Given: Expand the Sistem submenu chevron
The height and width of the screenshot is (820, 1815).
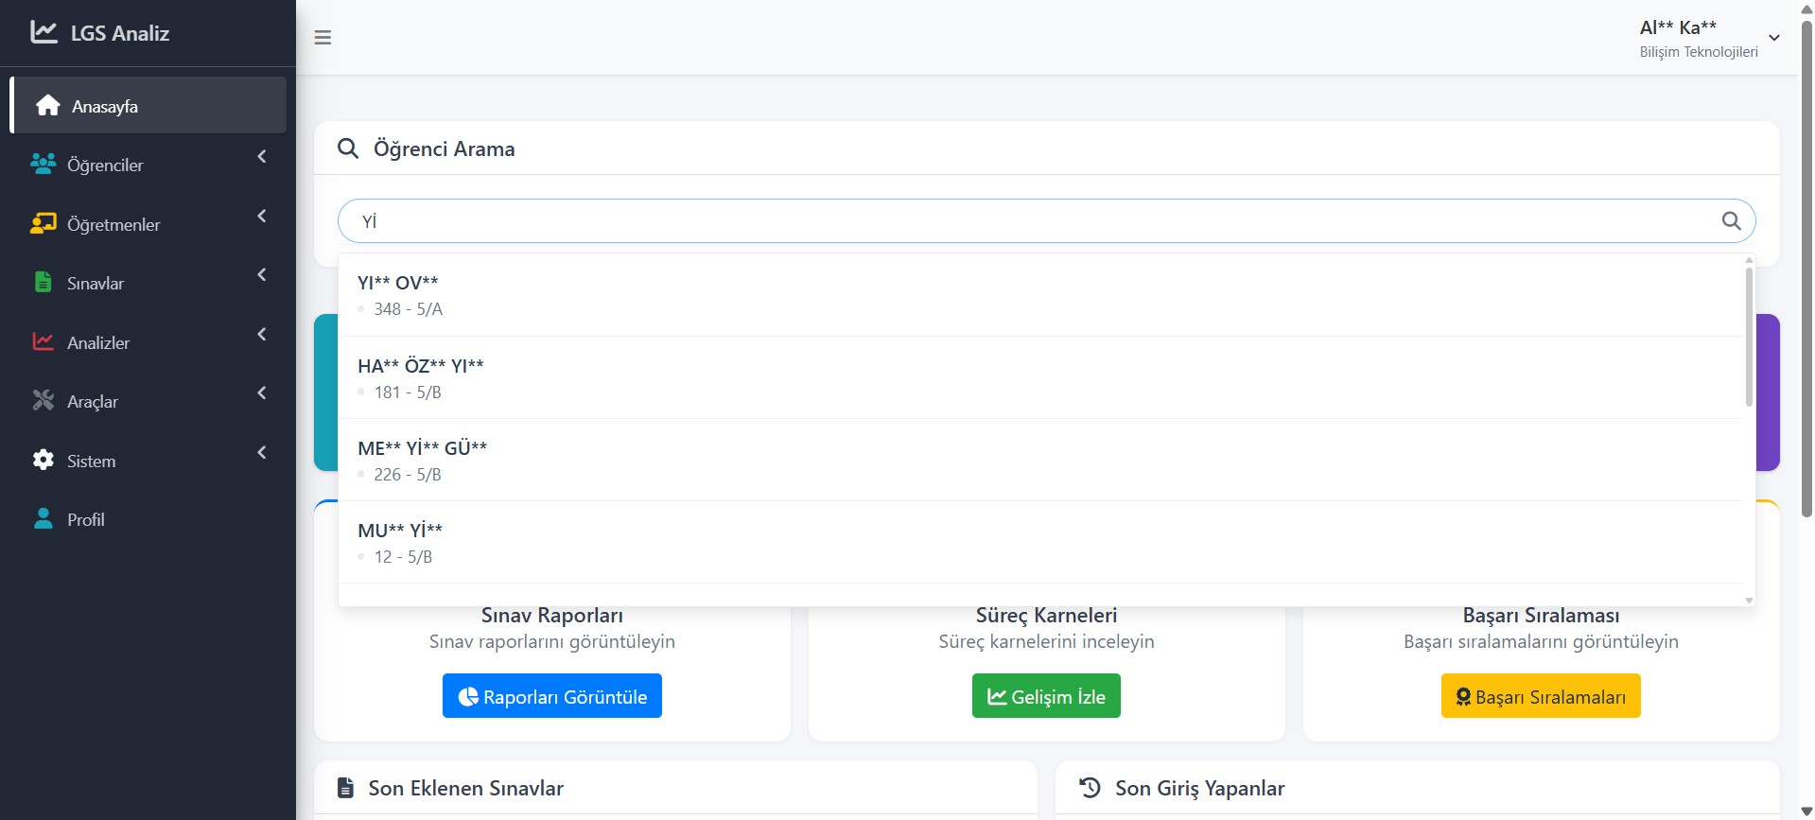Looking at the screenshot, I should (262, 453).
